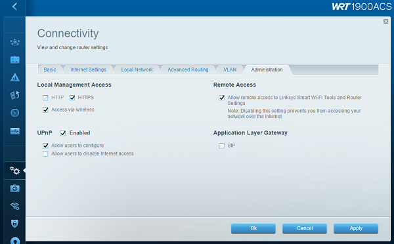Click the Local Management Access heading
This screenshot has height=244, width=394.
pos(74,85)
